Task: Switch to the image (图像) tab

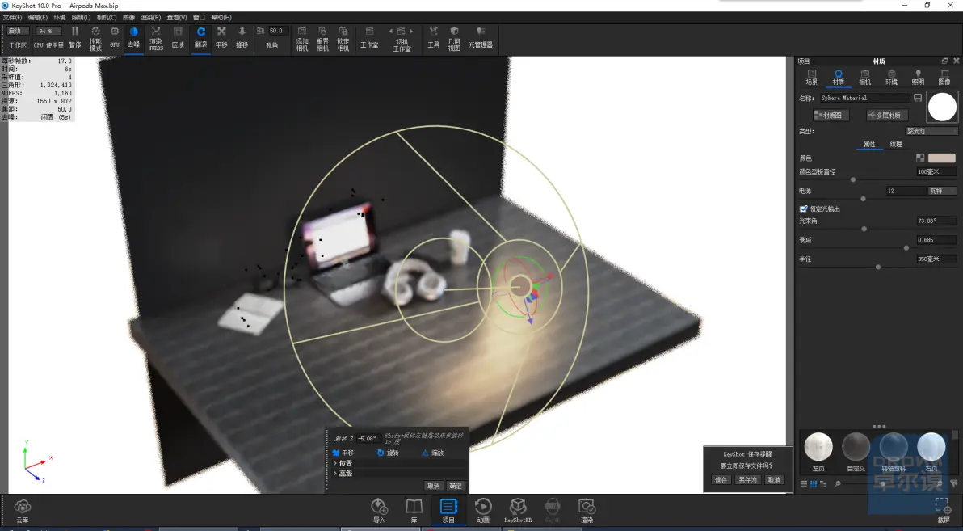Action: click(x=944, y=78)
